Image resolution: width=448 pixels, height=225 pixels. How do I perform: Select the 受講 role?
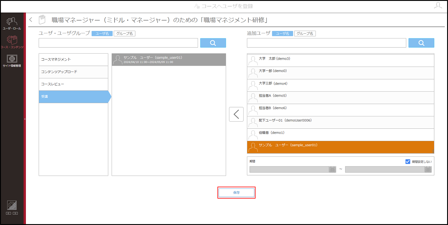coord(75,97)
